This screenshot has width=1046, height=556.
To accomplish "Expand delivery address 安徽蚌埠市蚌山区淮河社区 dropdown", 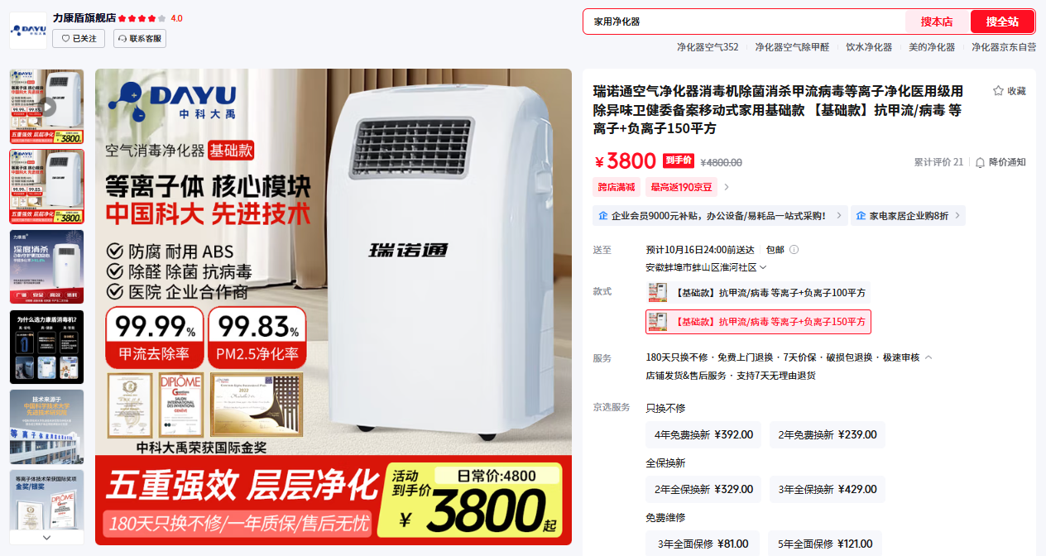I will click(706, 267).
